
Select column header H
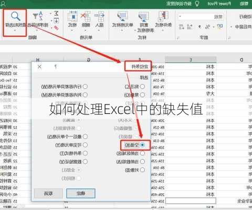point(38,60)
